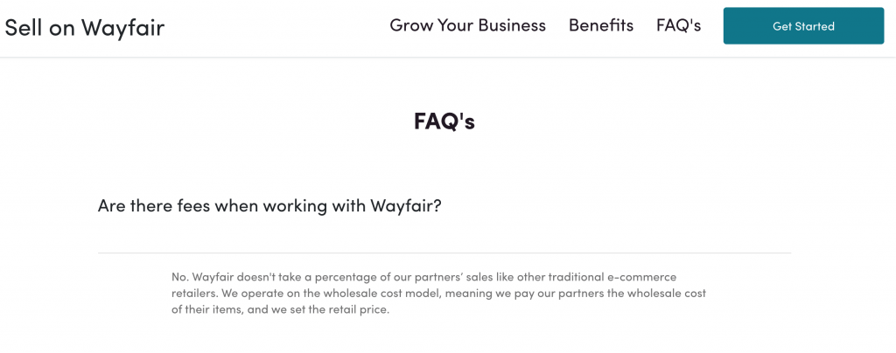Go to the Benefits nav link
This screenshot has height=353, width=896.
click(600, 25)
